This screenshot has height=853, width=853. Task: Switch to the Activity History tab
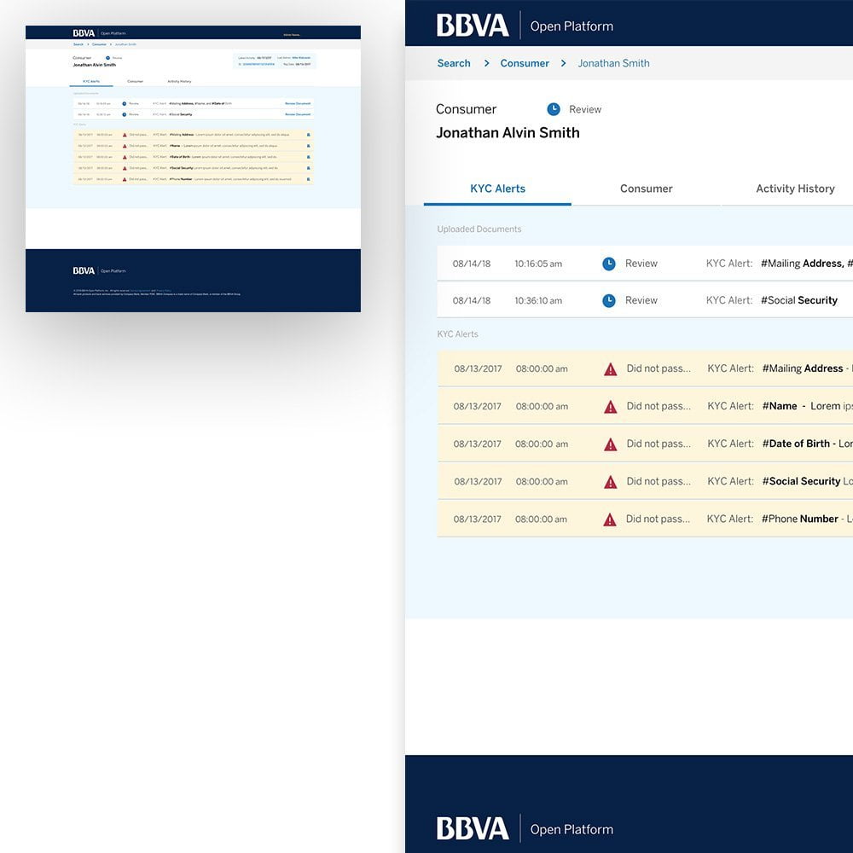pos(794,189)
